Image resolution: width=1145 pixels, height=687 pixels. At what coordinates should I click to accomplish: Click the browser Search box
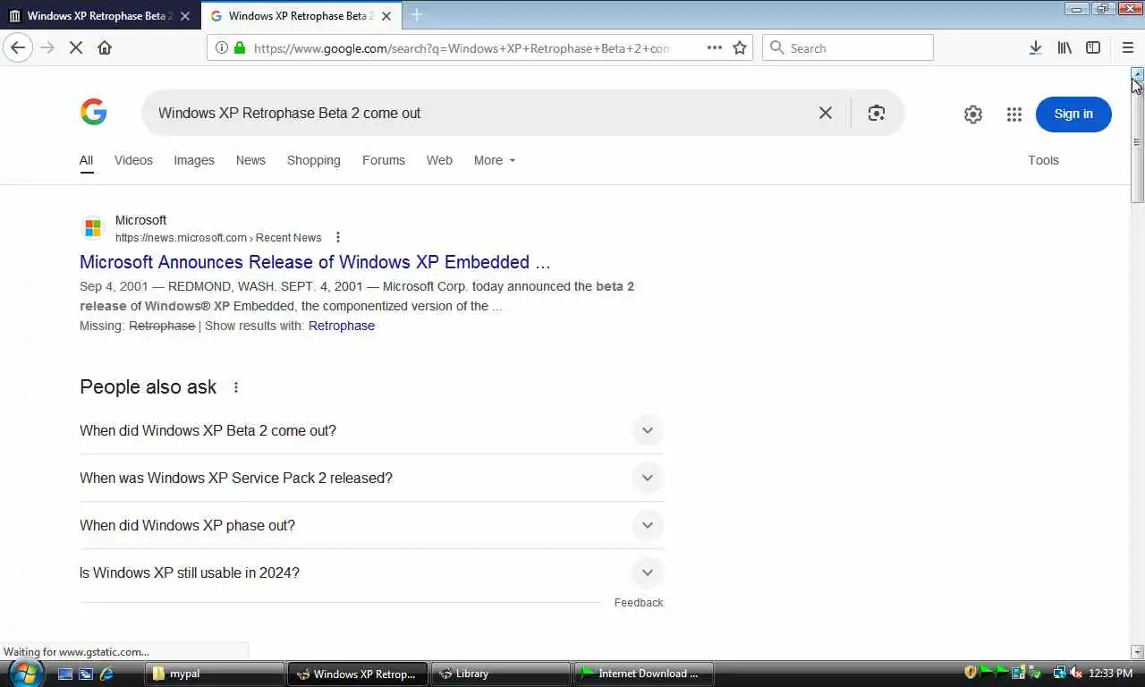[x=847, y=47]
